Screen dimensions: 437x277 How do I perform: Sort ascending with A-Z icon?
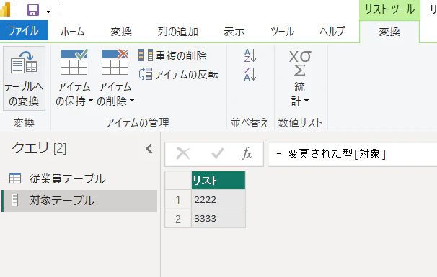coord(250,55)
